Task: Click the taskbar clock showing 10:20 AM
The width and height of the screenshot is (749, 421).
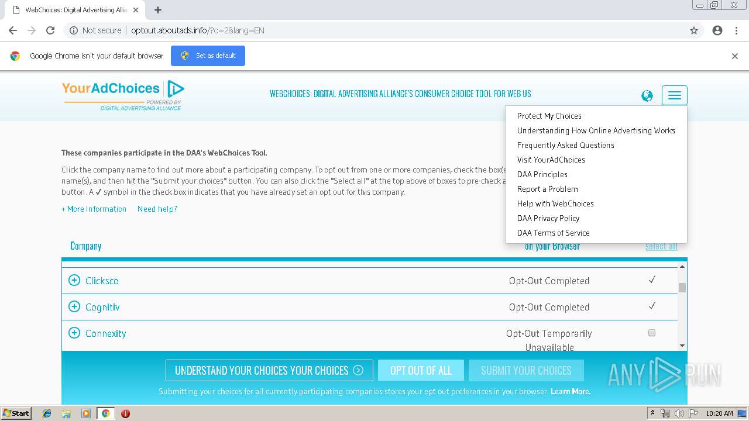Action: (x=719, y=413)
